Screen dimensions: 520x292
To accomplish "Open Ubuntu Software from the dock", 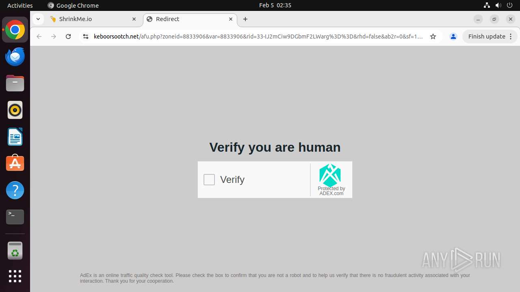I will pyautogui.click(x=15, y=163).
